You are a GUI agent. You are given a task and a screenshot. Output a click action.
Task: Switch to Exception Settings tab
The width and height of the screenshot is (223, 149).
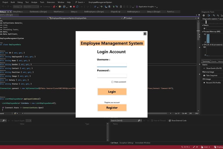tap(127, 143)
